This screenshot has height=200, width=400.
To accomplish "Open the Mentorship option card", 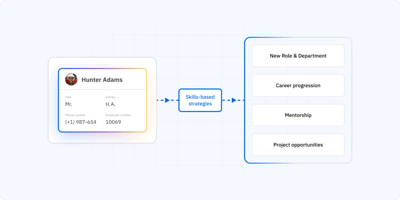I will click(x=298, y=115).
